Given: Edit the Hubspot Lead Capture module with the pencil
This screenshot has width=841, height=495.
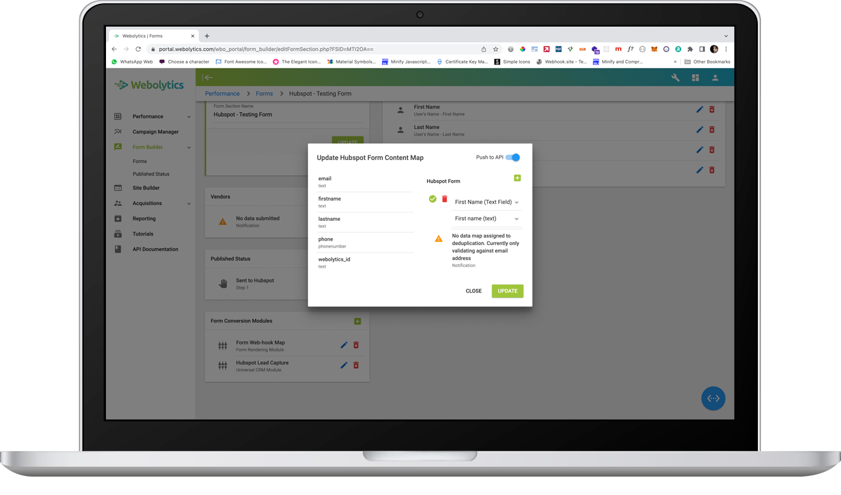Looking at the screenshot, I should tap(343, 365).
